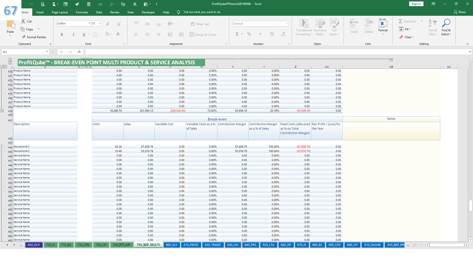Click the Comma Style icon
Viewport: 473px width, 266px height.
(x=261, y=34)
